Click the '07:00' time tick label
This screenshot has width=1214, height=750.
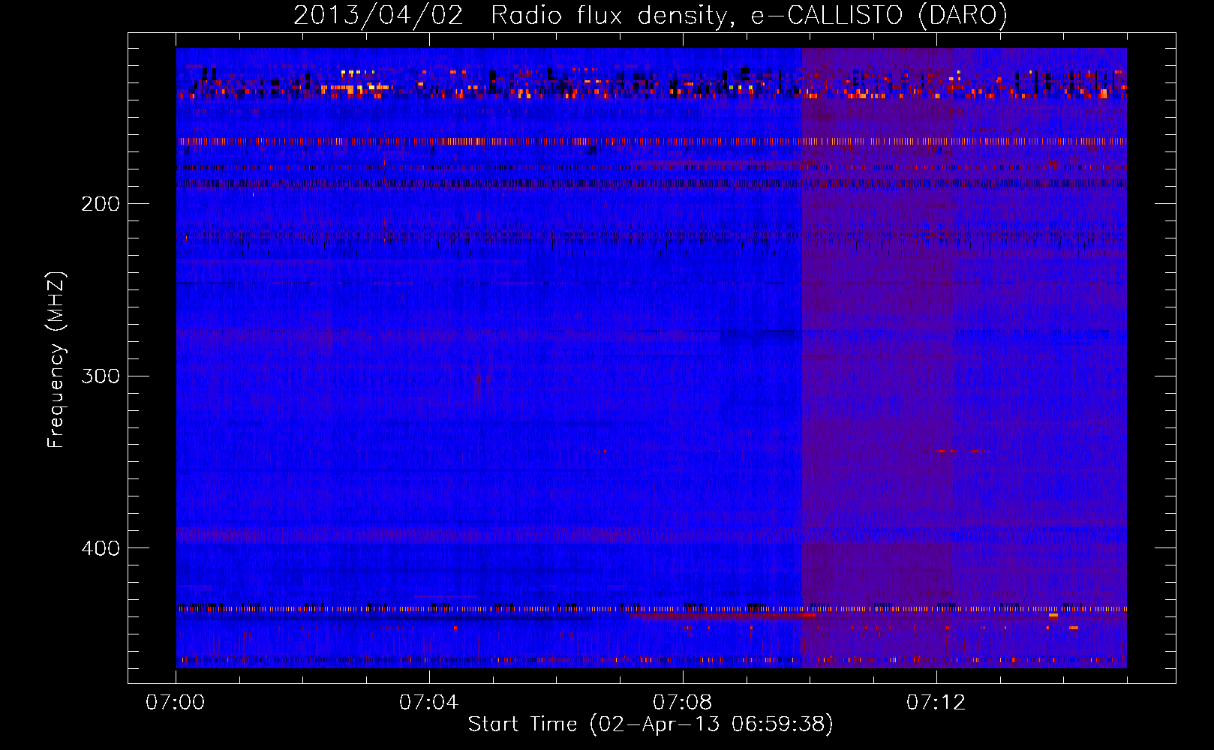tap(175, 703)
